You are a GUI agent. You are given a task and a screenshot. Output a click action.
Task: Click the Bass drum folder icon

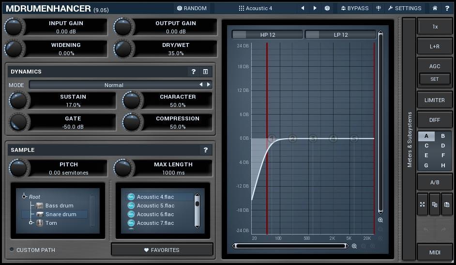coord(40,206)
